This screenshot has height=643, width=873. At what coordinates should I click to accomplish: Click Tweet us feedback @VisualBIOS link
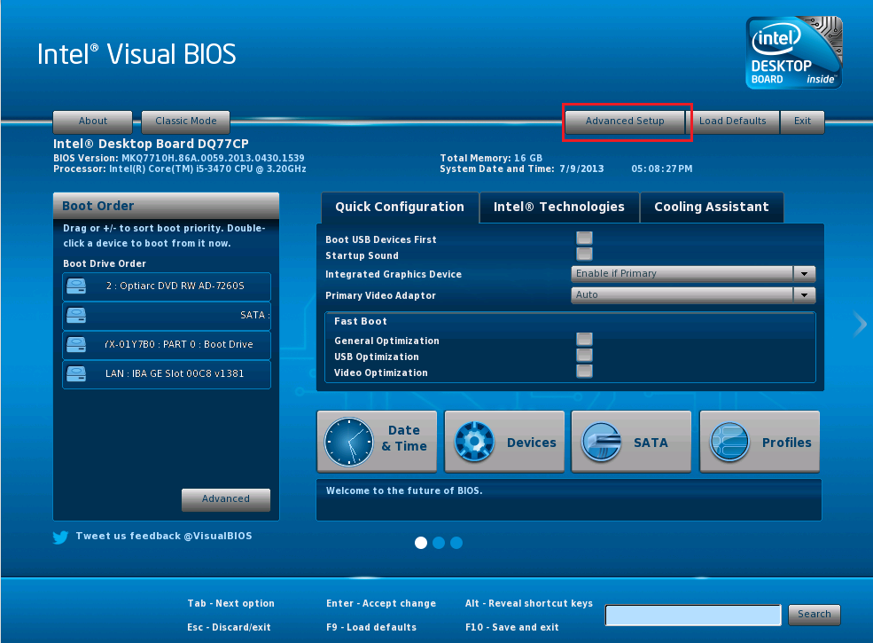click(164, 536)
